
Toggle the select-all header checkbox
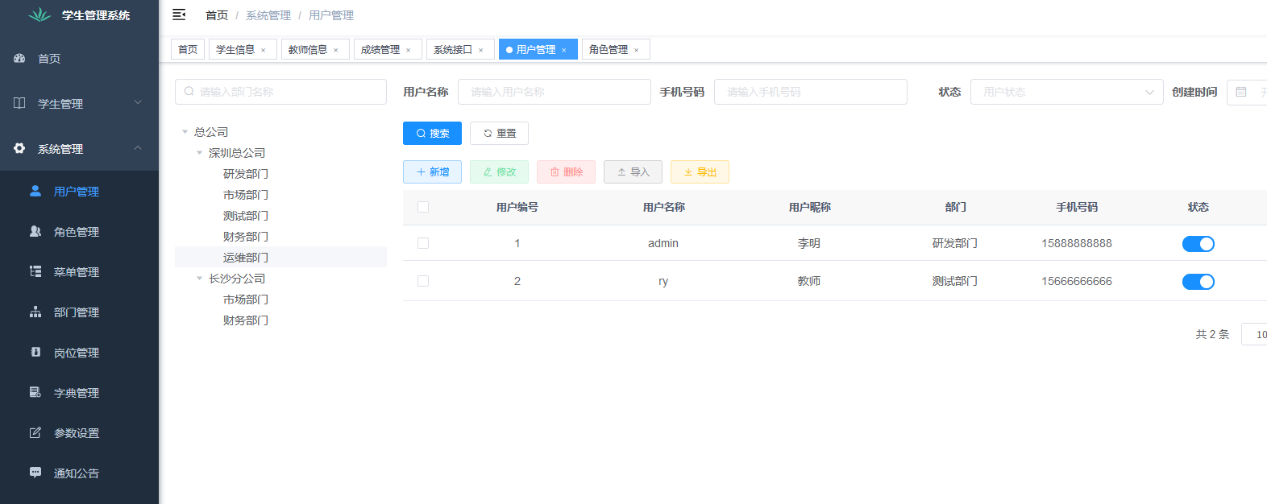coord(423,207)
